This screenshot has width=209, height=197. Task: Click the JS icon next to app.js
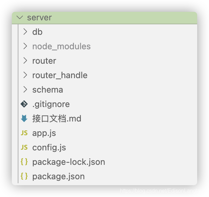click(24, 133)
